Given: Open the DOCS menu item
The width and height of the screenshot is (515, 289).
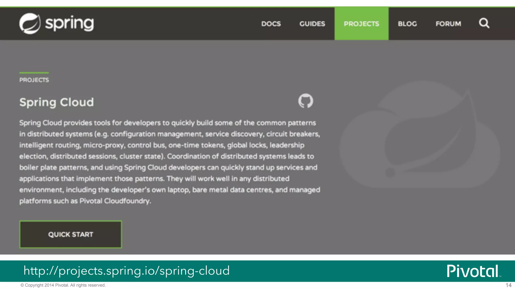Looking at the screenshot, I should pyautogui.click(x=271, y=24).
